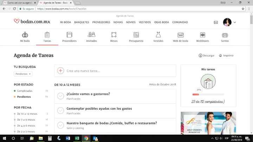Screen dimensions: 253x142
Task: Click 'Crea una nueva tarea' input field
Action: click(x=115, y=71)
